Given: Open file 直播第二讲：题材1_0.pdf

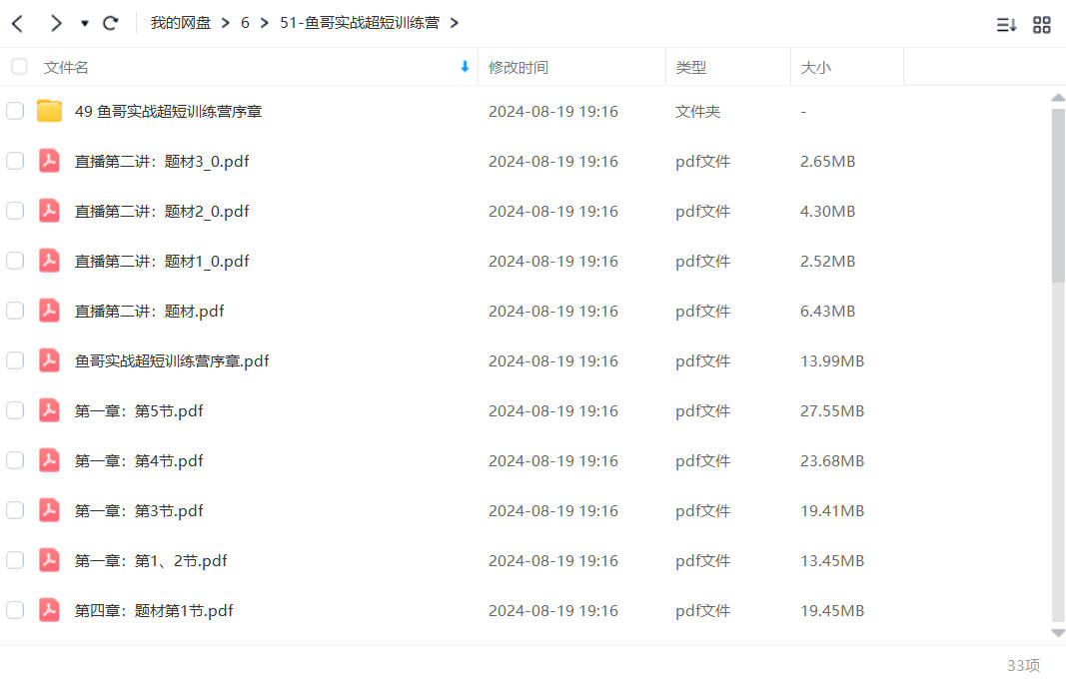Looking at the screenshot, I should (162, 261).
